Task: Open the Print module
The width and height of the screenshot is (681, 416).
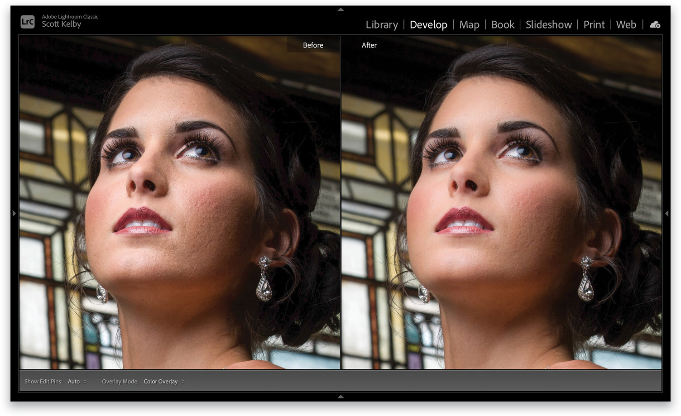Action: pos(594,25)
